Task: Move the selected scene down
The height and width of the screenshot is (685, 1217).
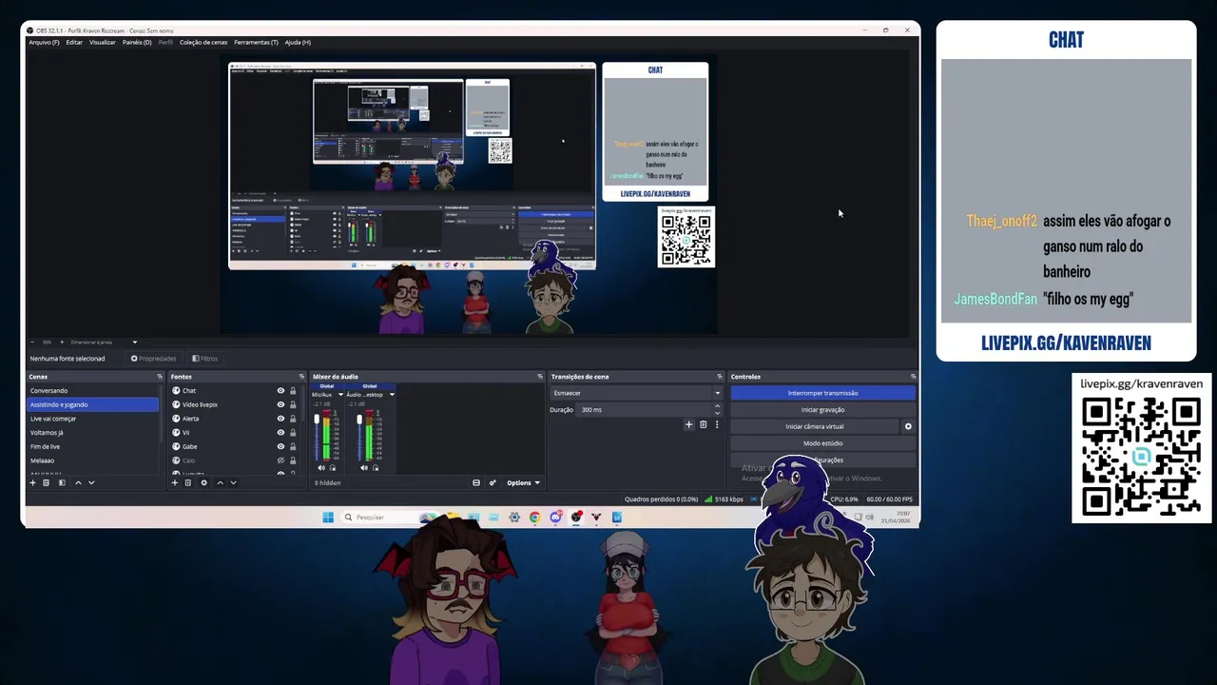Action: coord(91,482)
